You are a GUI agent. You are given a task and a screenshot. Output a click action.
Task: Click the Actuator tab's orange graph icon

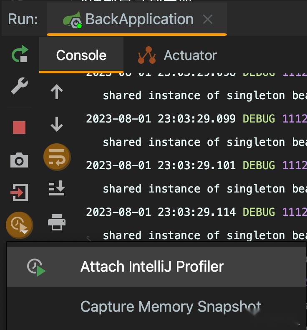coord(147,55)
